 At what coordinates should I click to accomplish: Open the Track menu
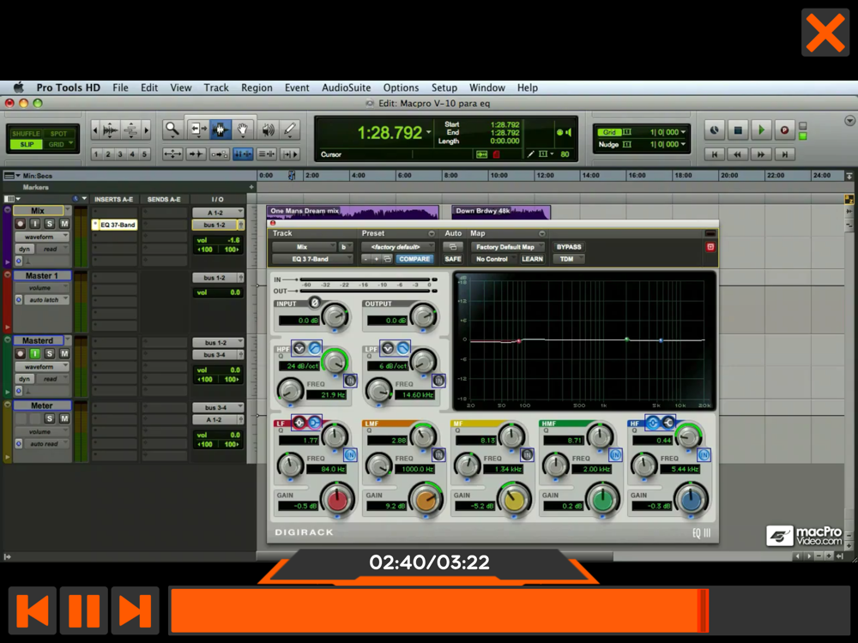216,87
